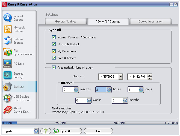
Task: Expand the months interval dropdown
Action: 125,100
